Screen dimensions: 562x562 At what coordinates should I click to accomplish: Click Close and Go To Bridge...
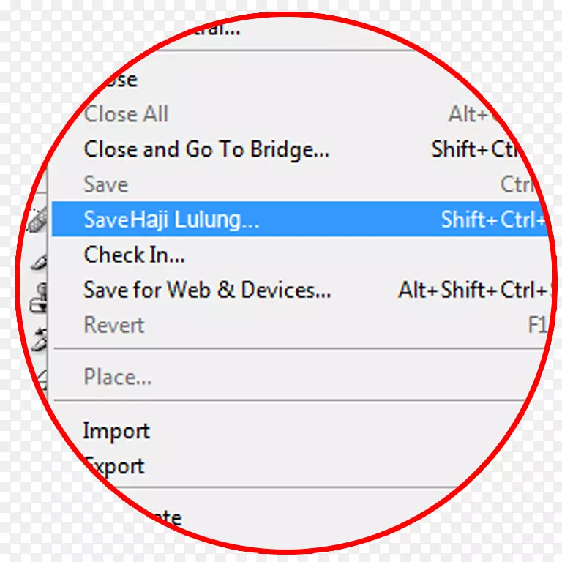206,149
